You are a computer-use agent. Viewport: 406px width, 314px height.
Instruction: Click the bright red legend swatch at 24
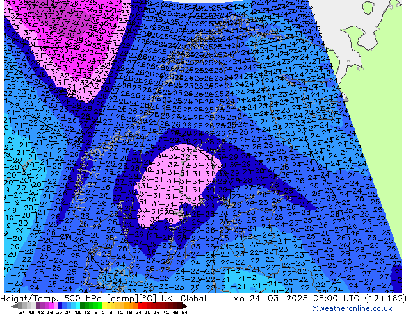pyautogui.click(x=140, y=306)
